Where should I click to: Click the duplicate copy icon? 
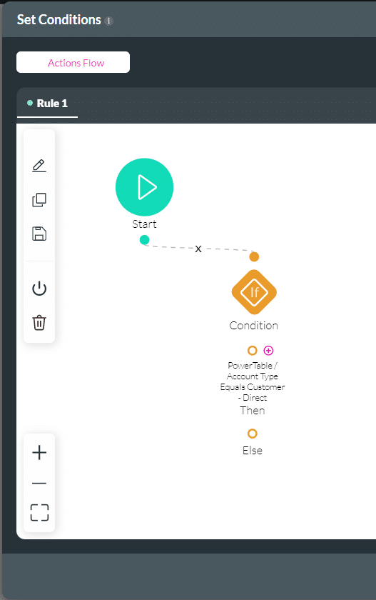pos(39,200)
